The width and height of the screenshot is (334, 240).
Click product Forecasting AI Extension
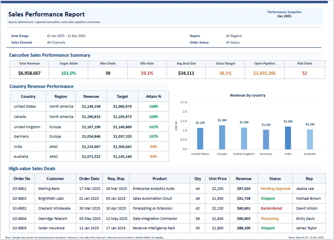(152, 208)
